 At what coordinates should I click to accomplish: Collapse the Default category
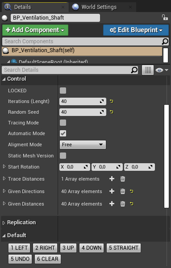(4, 236)
